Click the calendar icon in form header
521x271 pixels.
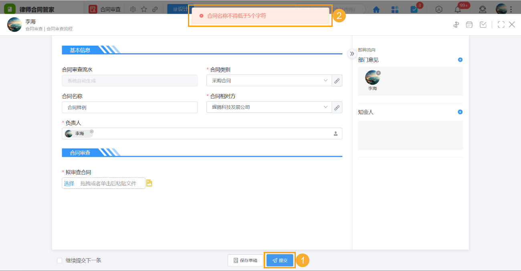(469, 25)
